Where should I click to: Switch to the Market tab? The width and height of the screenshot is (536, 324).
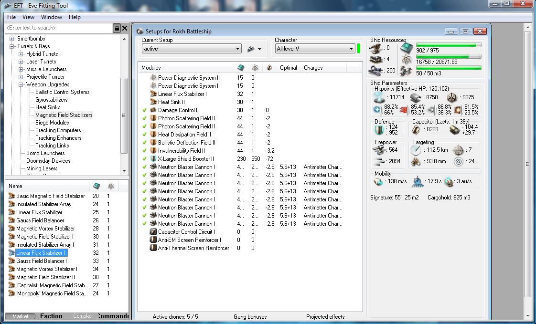(21, 316)
